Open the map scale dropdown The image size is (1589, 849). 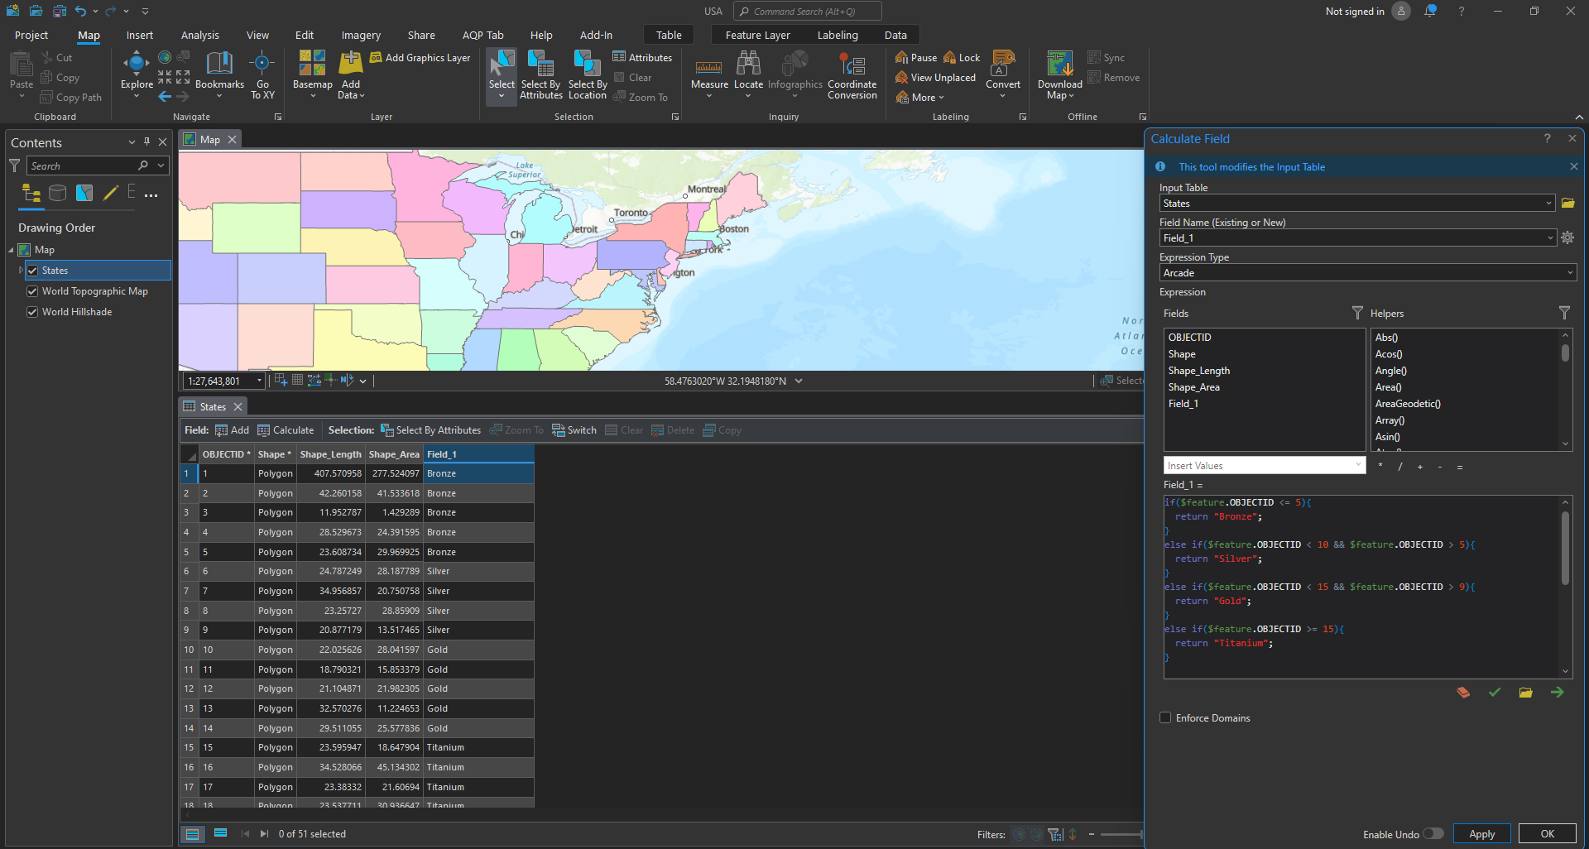pos(259,381)
